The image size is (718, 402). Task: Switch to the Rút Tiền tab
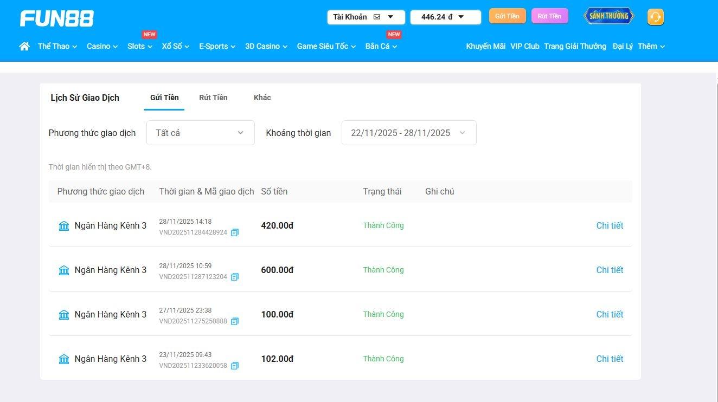pyautogui.click(x=213, y=98)
